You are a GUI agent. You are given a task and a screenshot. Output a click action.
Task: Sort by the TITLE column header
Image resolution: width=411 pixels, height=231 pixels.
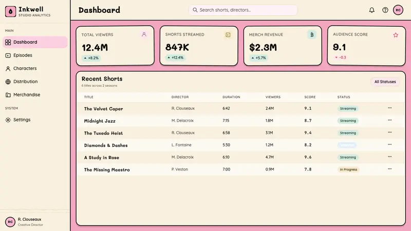coord(88,97)
